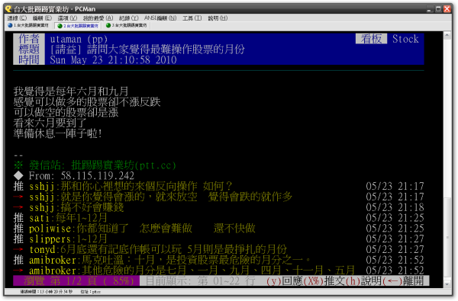Click the 瀏覽 第 1/2 頁 page indicator
This screenshot has height=301, width=458.
[x=76, y=281]
